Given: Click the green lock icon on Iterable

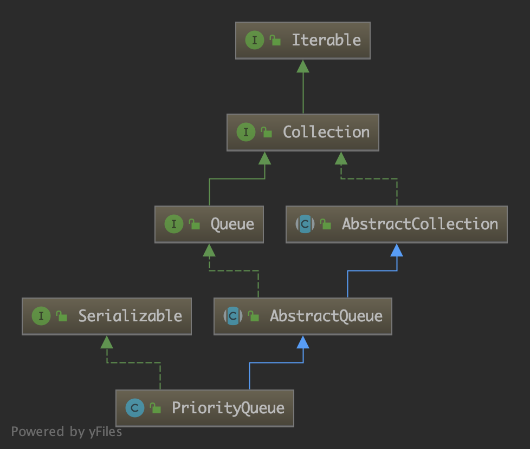Looking at the screenshot, I should click(275, 41).
